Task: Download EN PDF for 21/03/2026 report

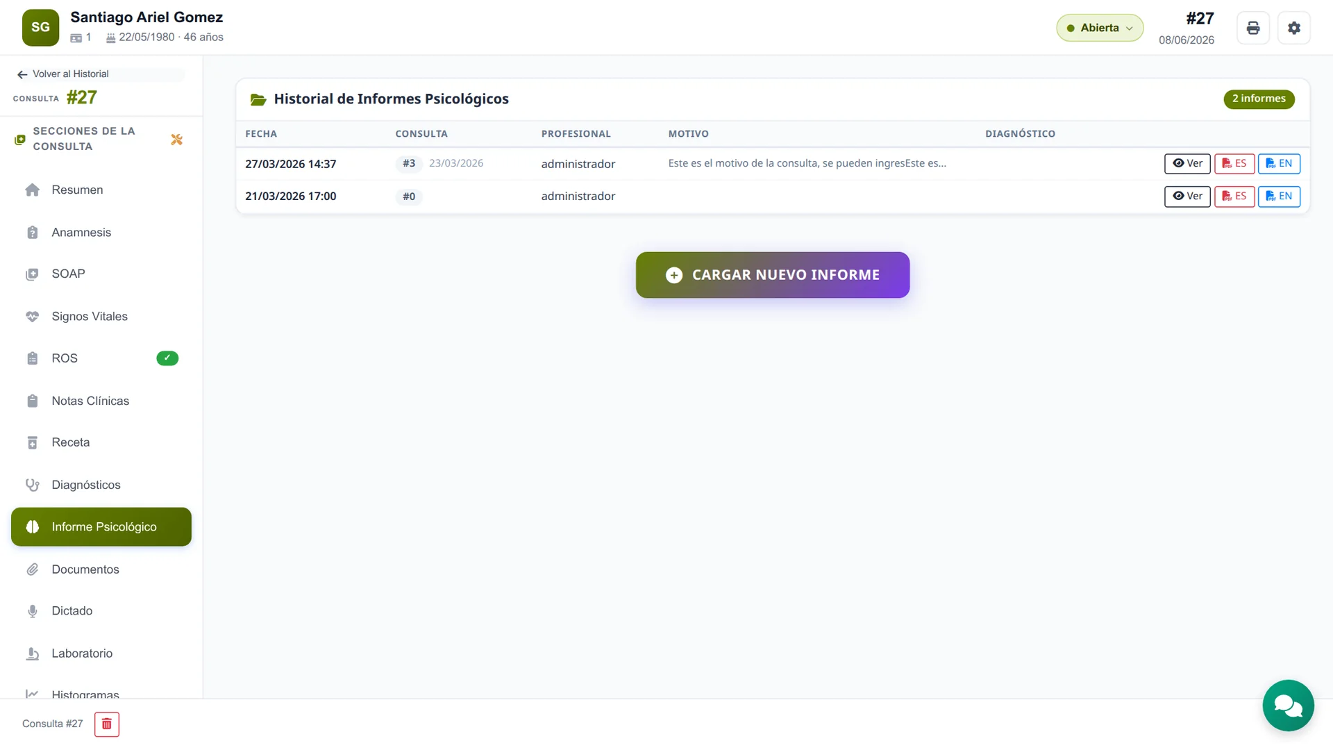Action: 1279,197
